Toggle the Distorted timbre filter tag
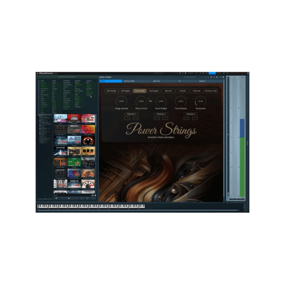285x285 pixels. coord(55,89)
